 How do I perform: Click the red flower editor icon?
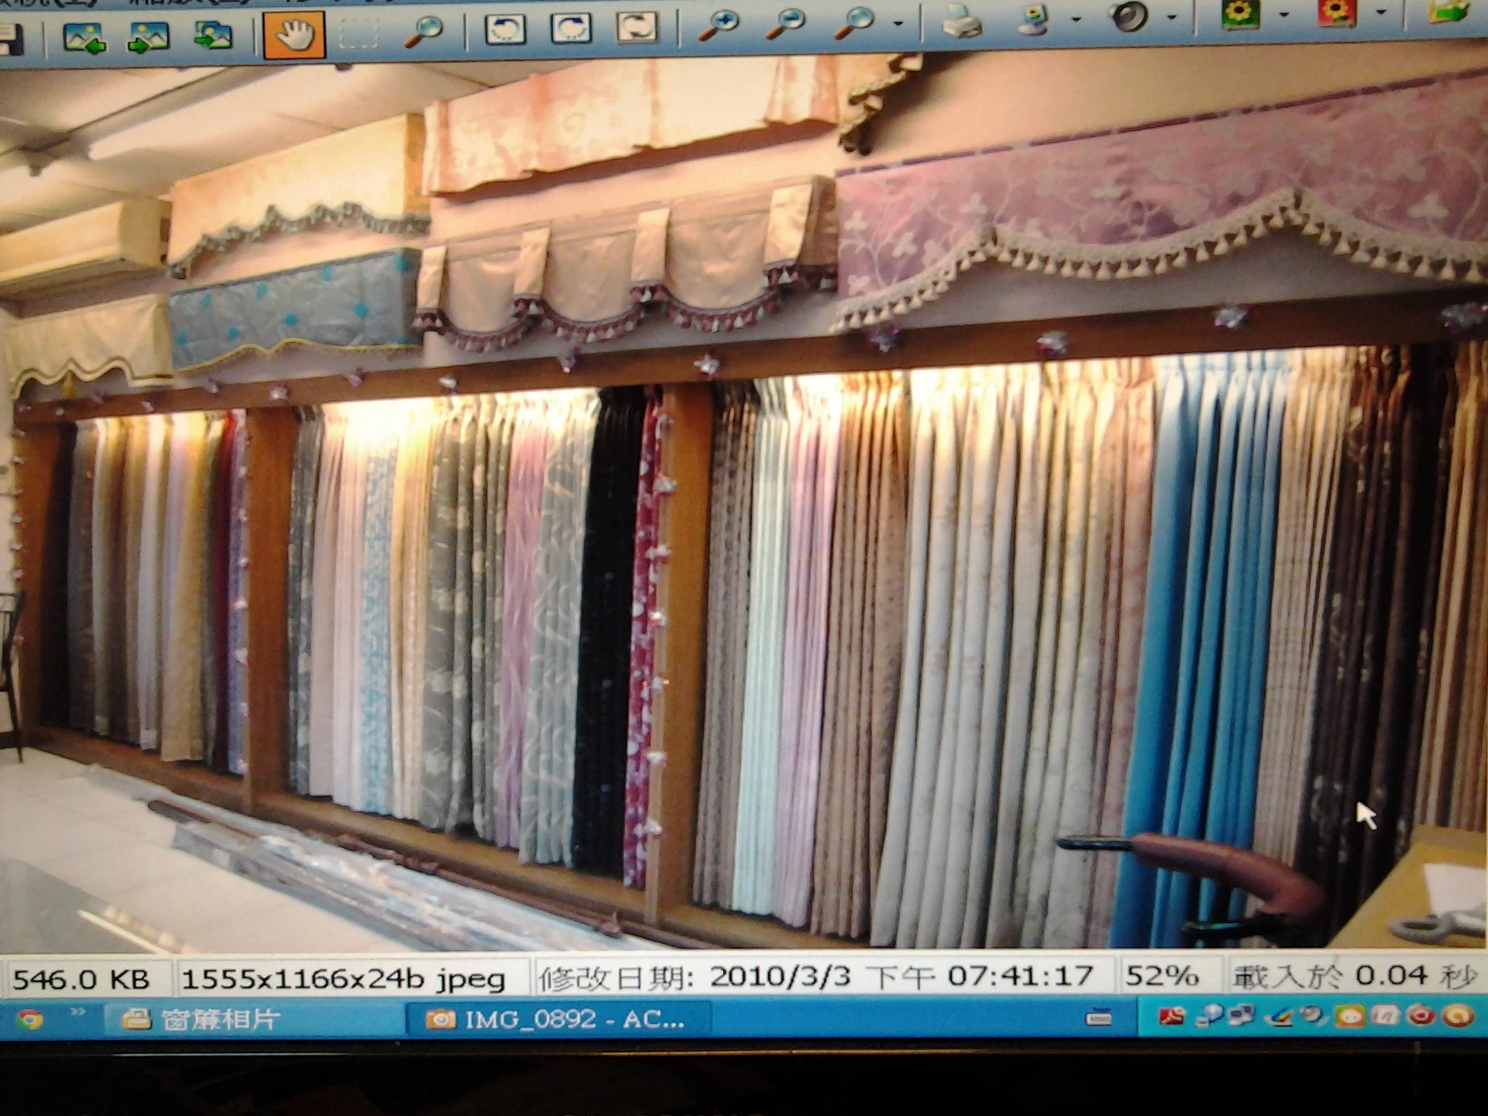pyautogui.click(x=1338, y=13)
